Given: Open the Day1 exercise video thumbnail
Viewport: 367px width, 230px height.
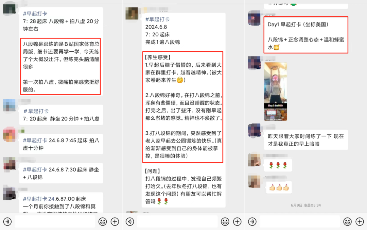Looking at the screenshot, I should pyautogui.click(x=276, y=92).
